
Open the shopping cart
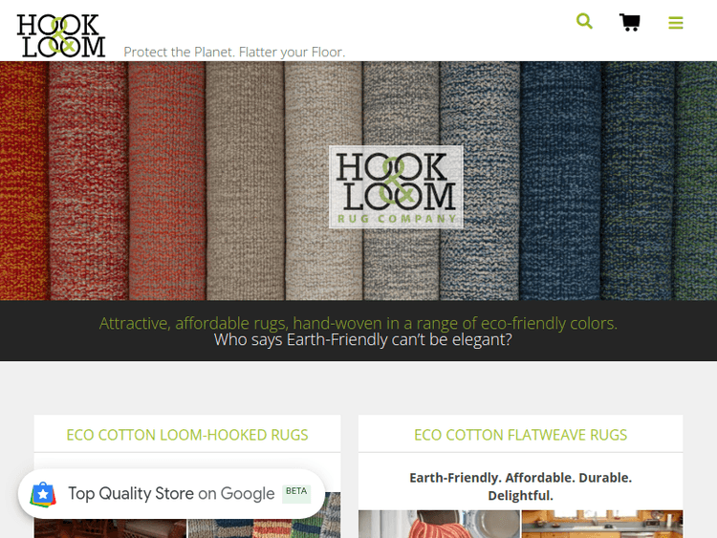(x=630, y=22)
